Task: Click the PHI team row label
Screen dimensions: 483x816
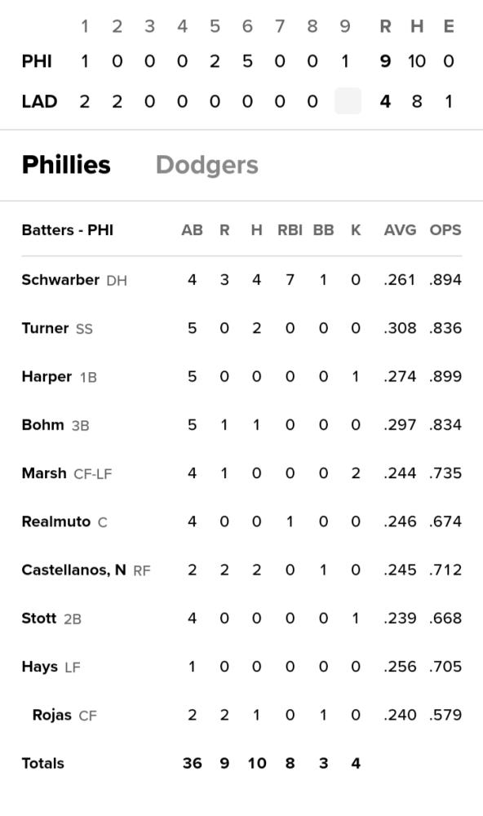Action: (37, 61)
